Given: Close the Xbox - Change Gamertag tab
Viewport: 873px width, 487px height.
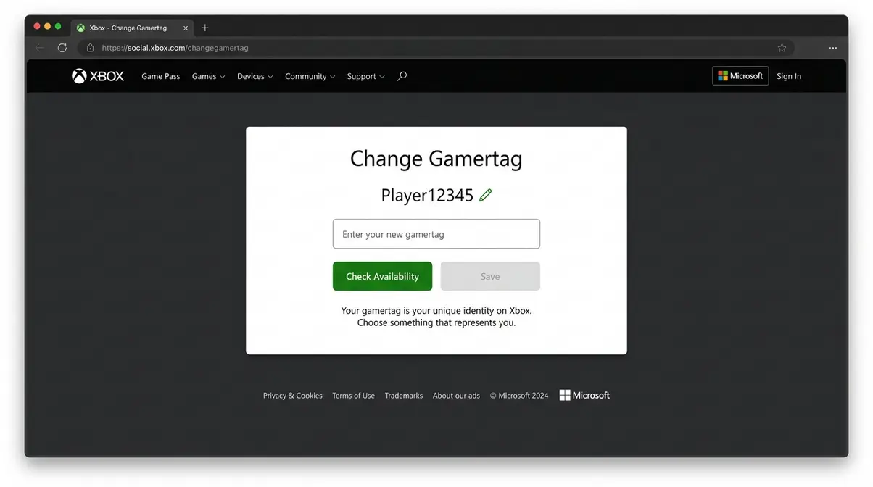Looking at the screenshot, I should 186,28.
